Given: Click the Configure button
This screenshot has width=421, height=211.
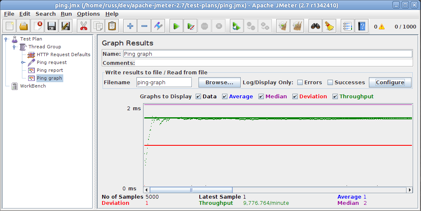Looking at the screenshot, I should click(390, 83).
